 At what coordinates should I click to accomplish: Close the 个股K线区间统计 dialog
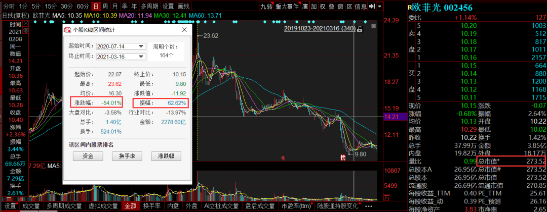[185, 30]
